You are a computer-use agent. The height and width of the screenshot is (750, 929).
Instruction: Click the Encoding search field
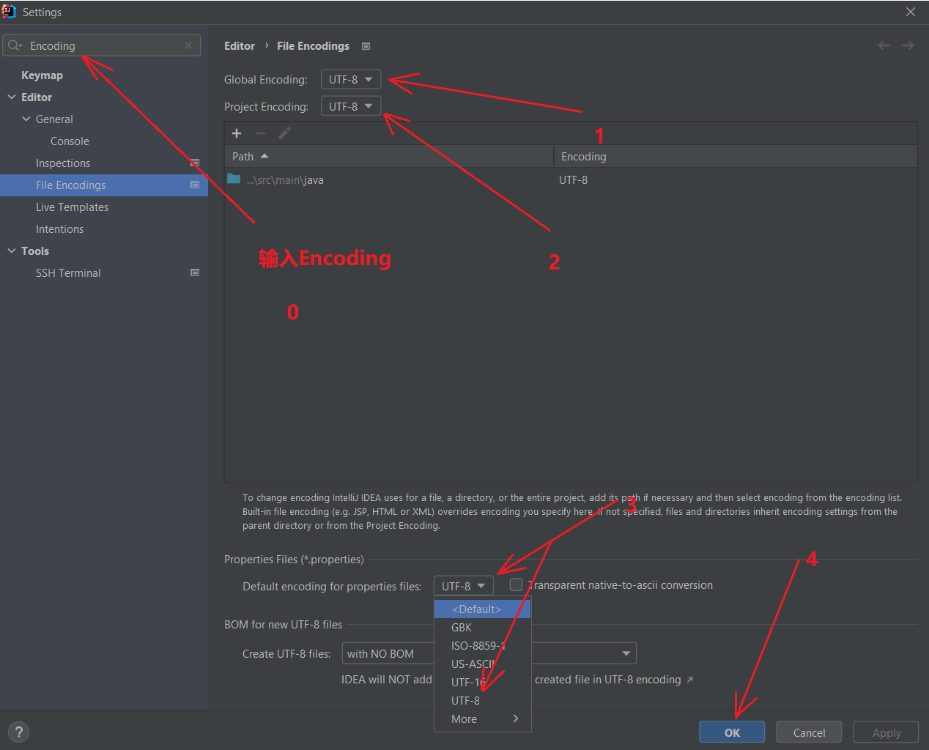point(102,45)
